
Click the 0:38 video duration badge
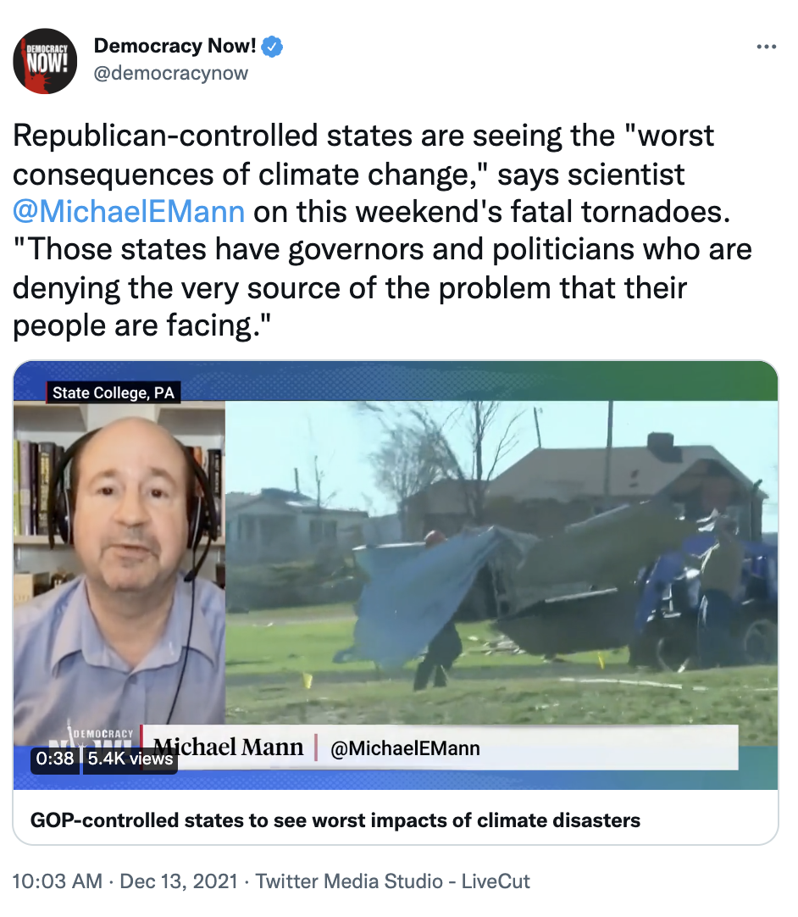[x=55, y=759]
